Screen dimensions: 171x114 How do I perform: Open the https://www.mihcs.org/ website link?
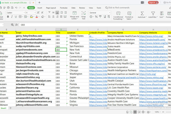click(x=151, y=36)
